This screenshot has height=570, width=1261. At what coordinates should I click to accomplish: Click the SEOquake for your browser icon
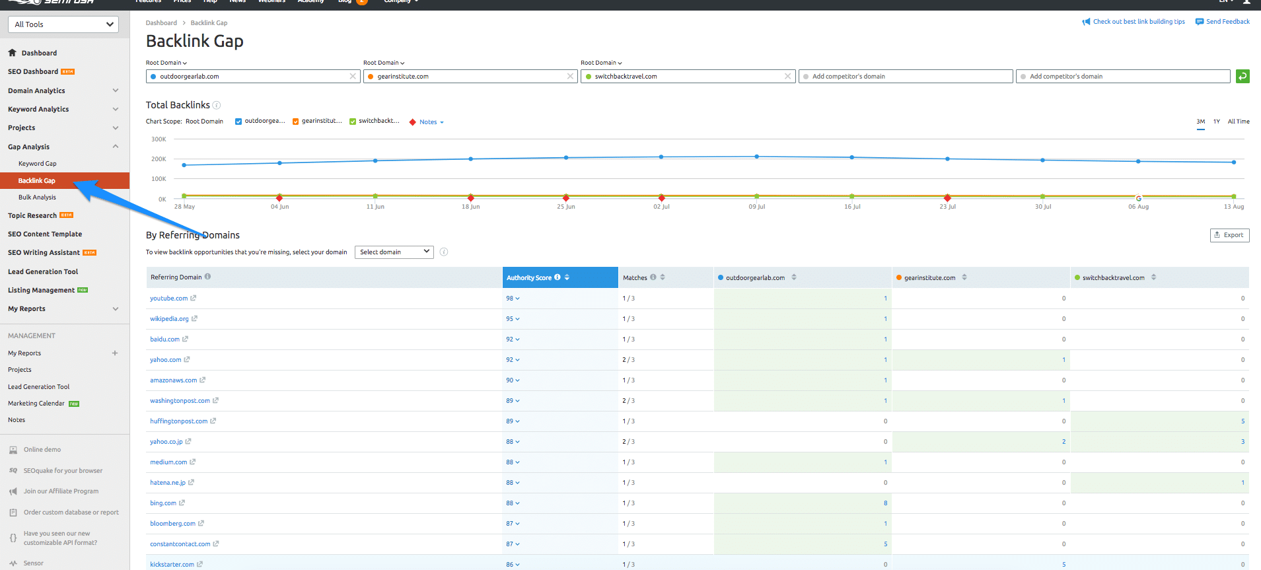(x=13, y=471)
